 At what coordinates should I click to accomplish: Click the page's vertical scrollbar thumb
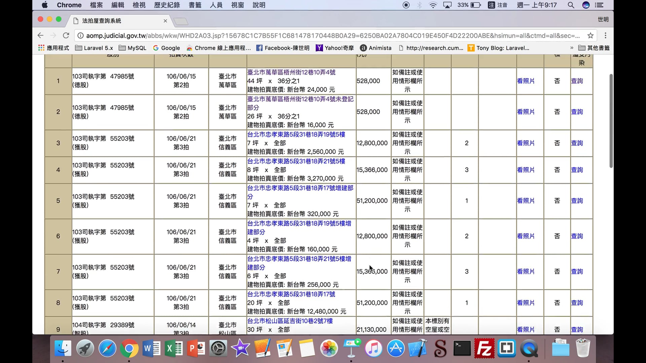611,121
